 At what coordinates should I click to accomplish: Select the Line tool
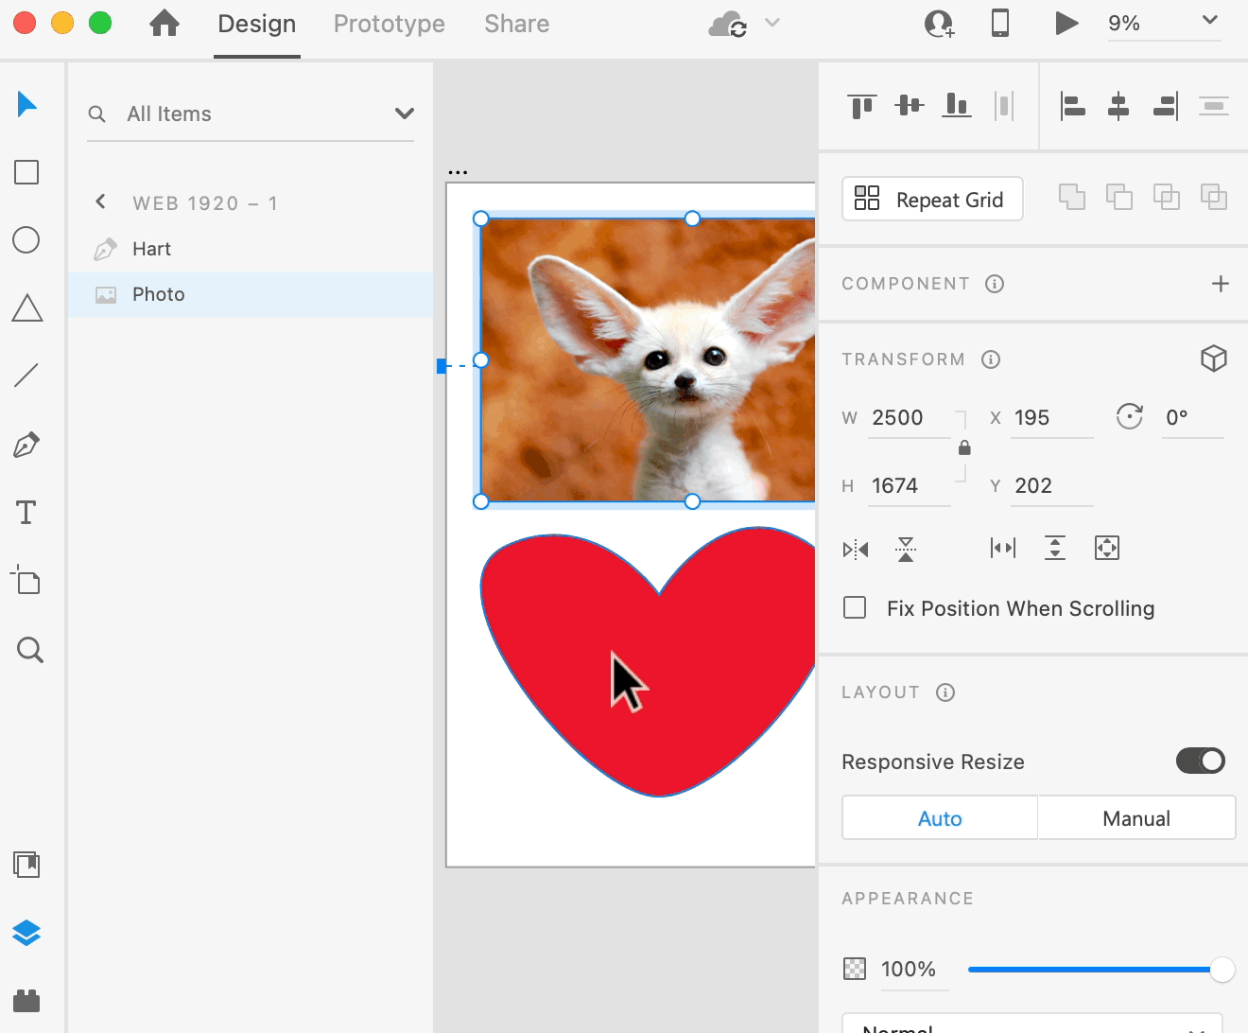(x=26, y=376)
